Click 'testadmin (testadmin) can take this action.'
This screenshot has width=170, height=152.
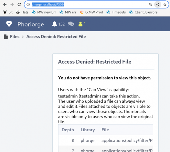(x=99, y=96)
